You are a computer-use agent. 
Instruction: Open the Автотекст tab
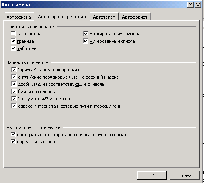coord(104,17)
